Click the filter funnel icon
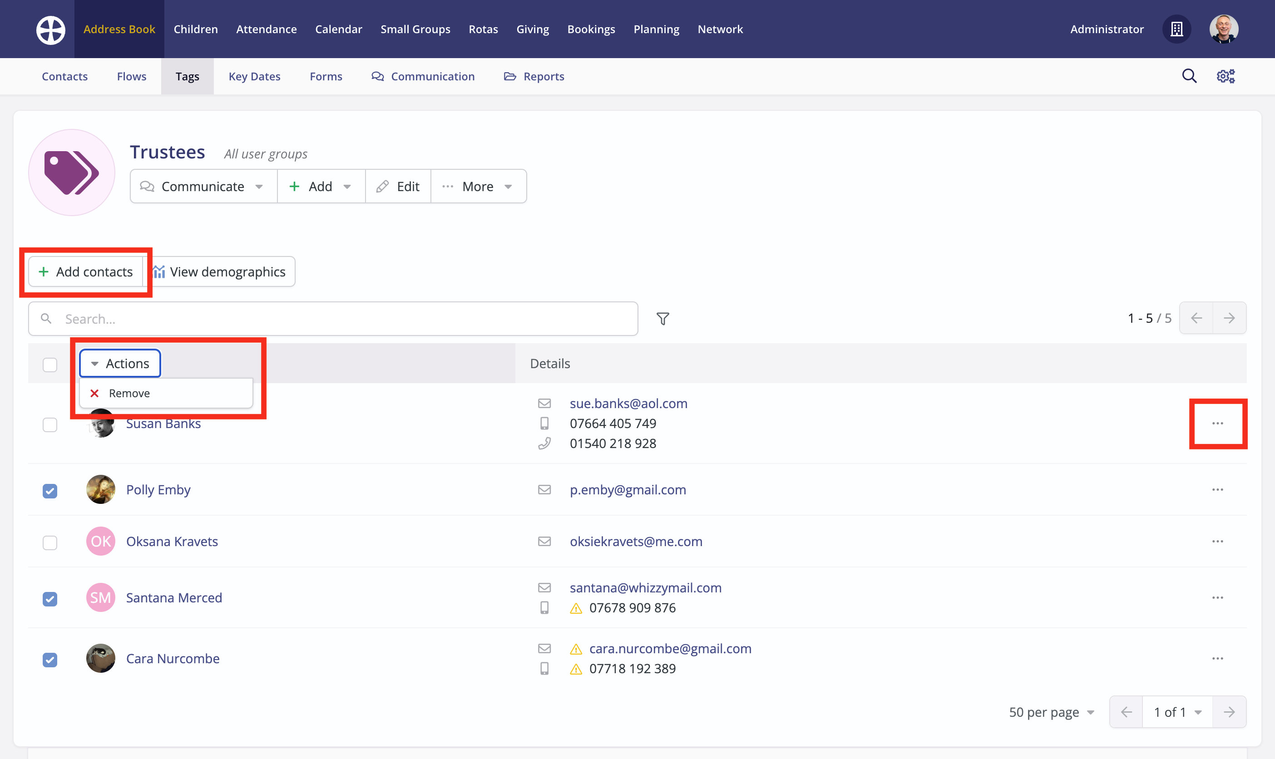Image resolution: width=1275 pixels, height=759 pixels. click(x=663, y=319)
